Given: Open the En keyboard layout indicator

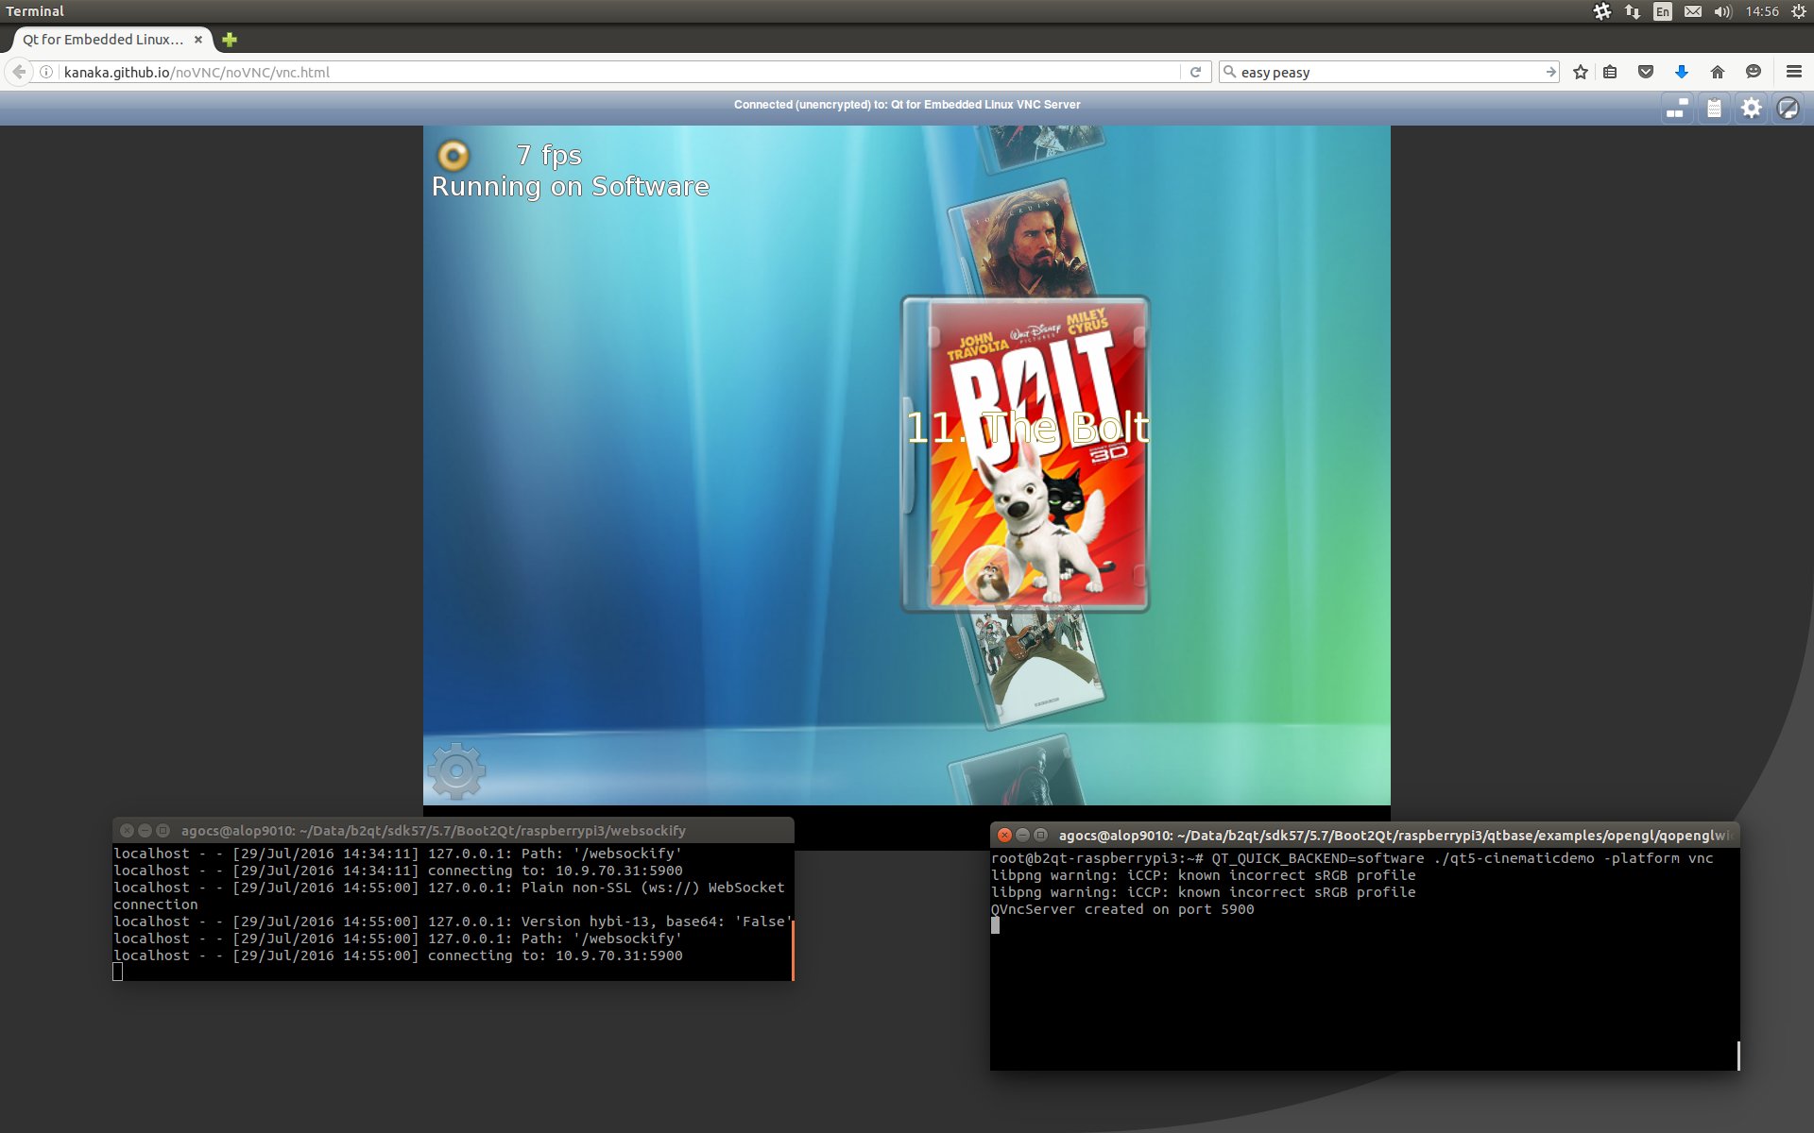Looking at the screenshot, I should (1663, 11).
